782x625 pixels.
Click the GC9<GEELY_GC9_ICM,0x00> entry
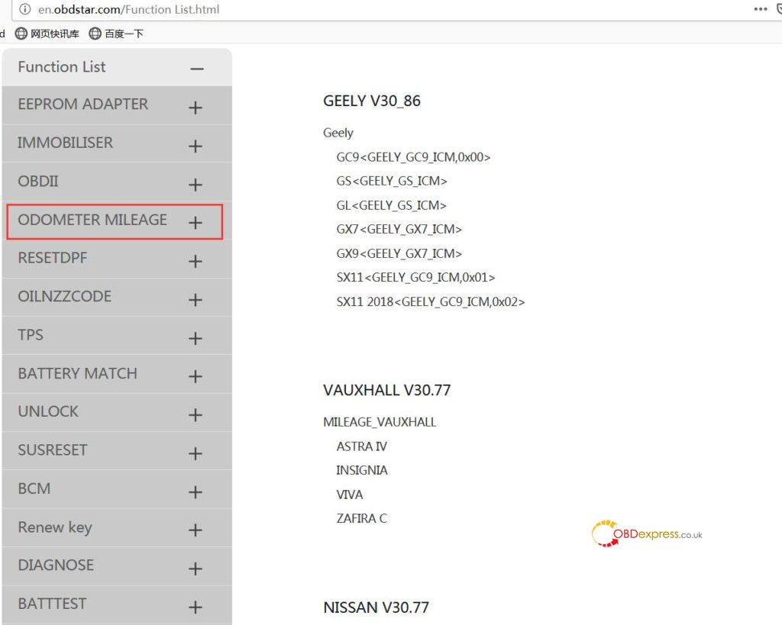[x=413, y=157]
